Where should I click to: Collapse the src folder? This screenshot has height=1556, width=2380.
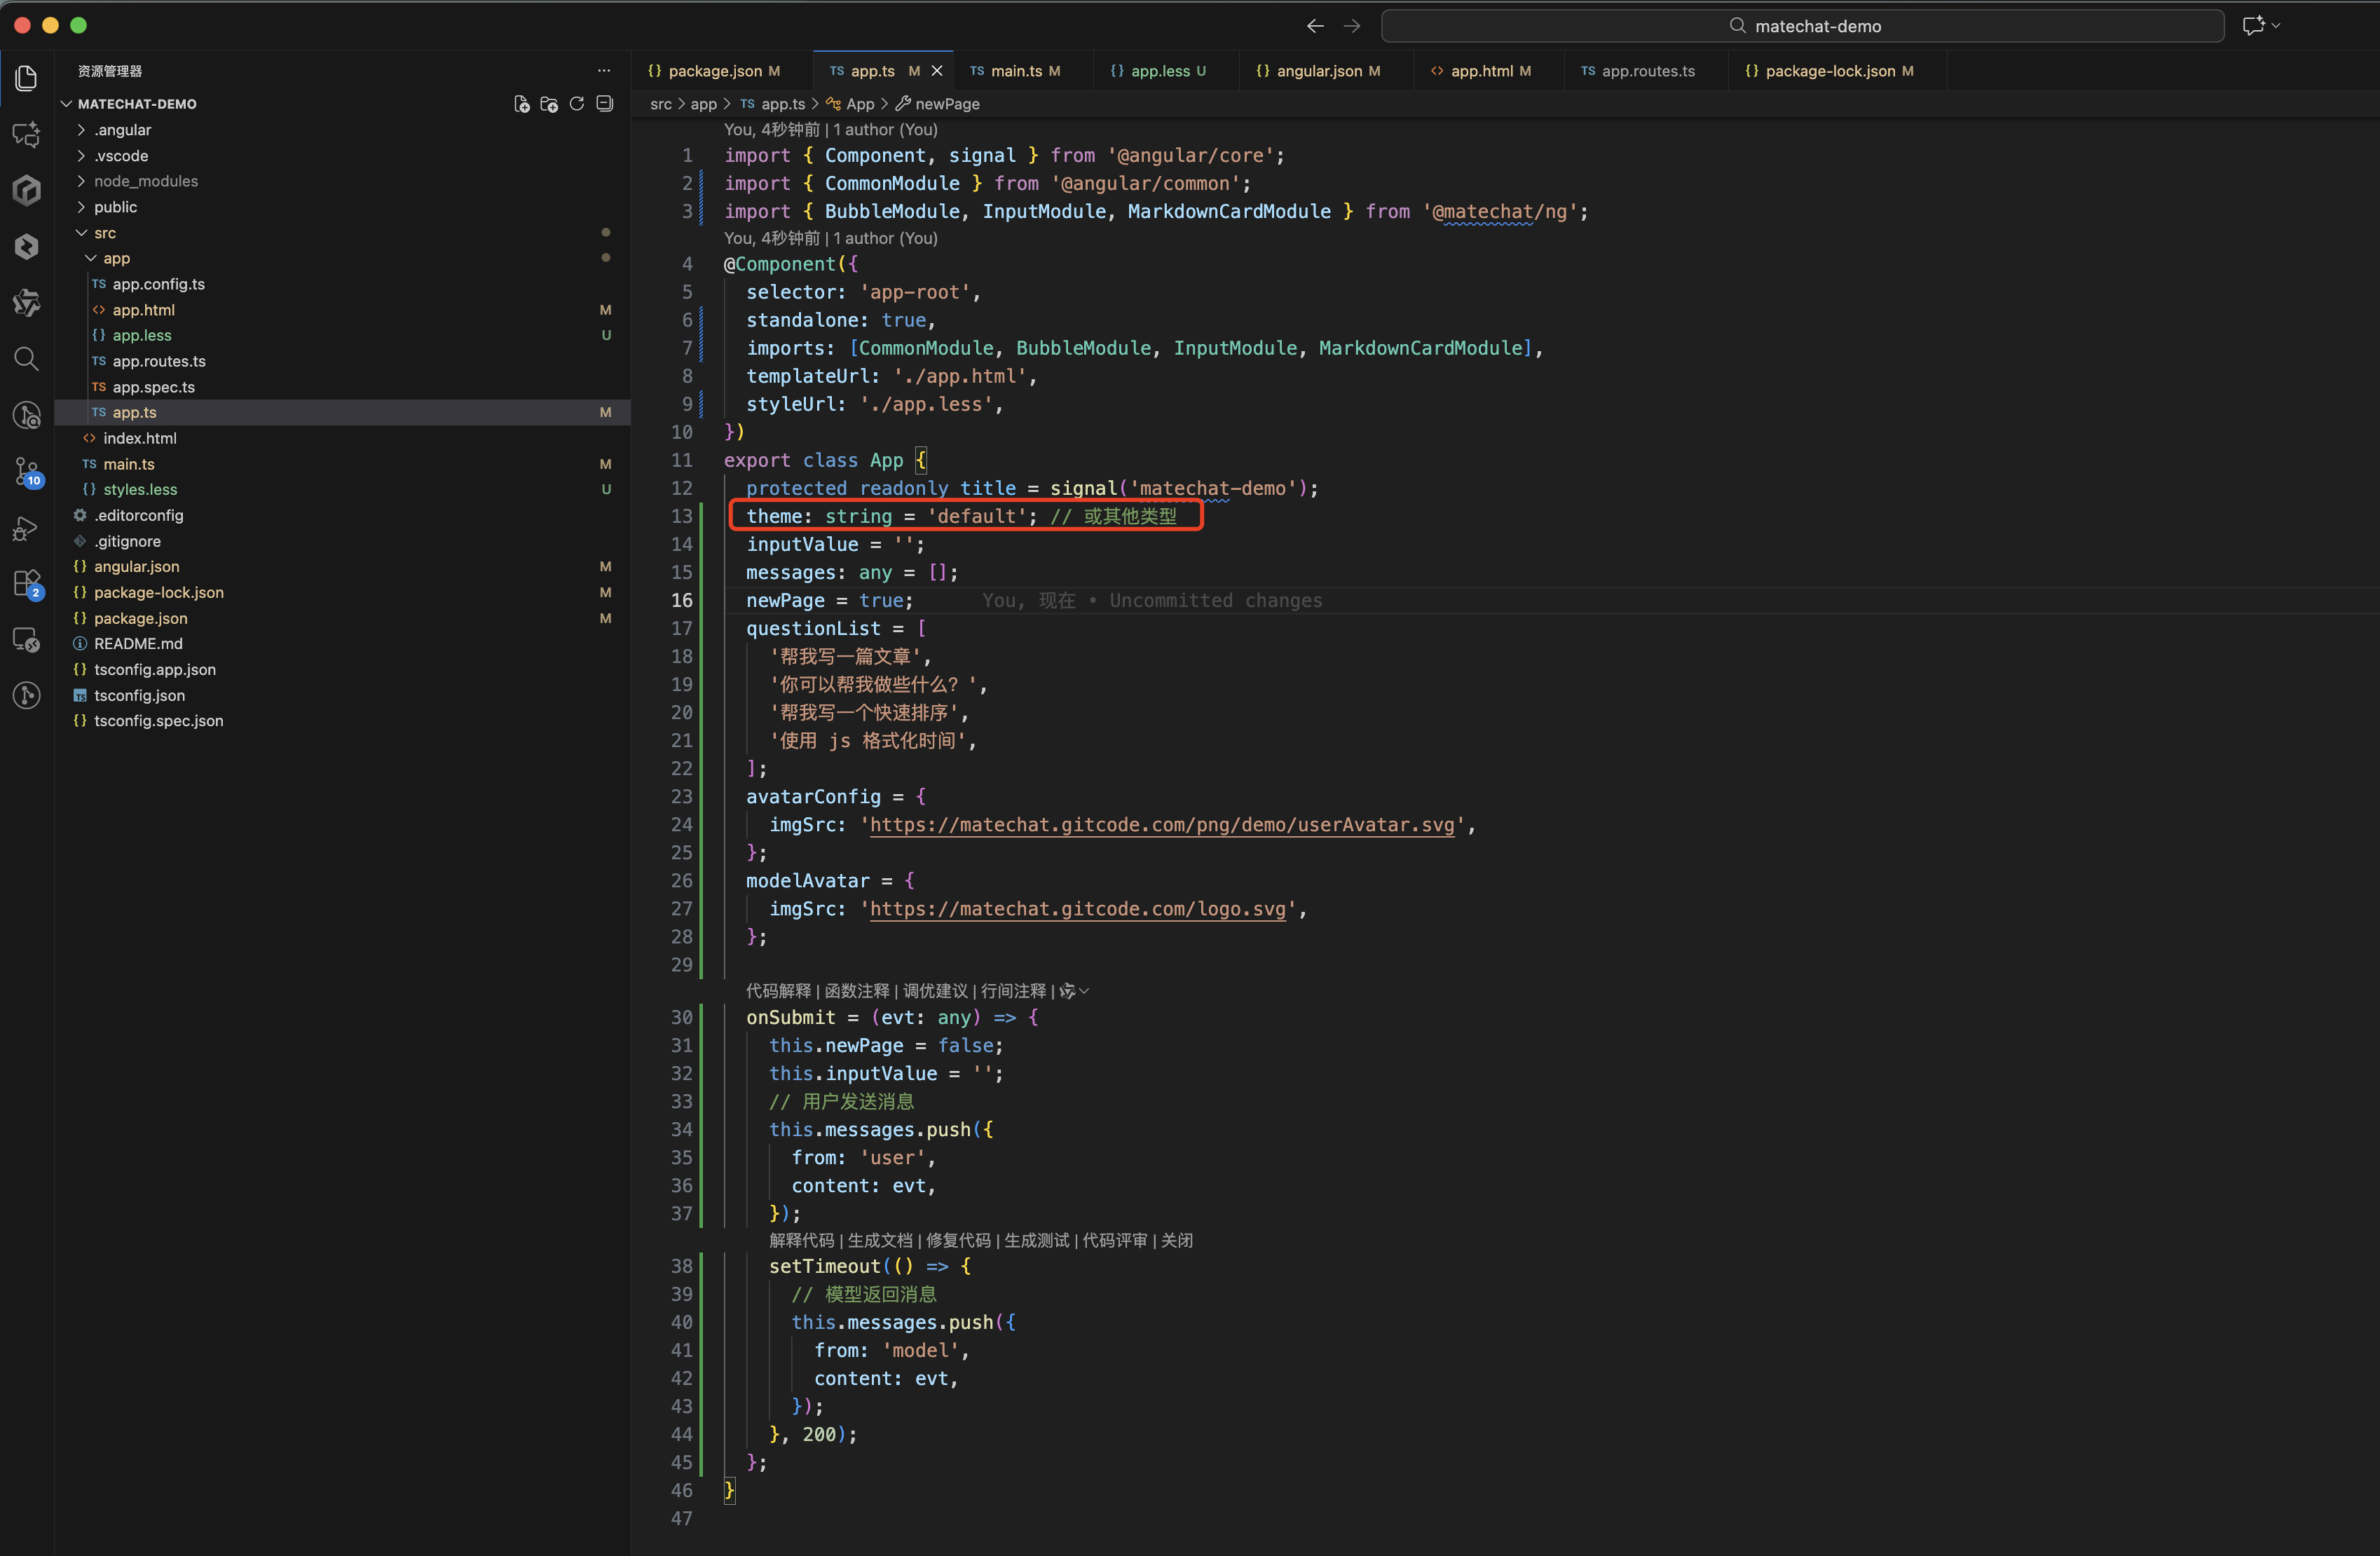click(x=105, y=233)
